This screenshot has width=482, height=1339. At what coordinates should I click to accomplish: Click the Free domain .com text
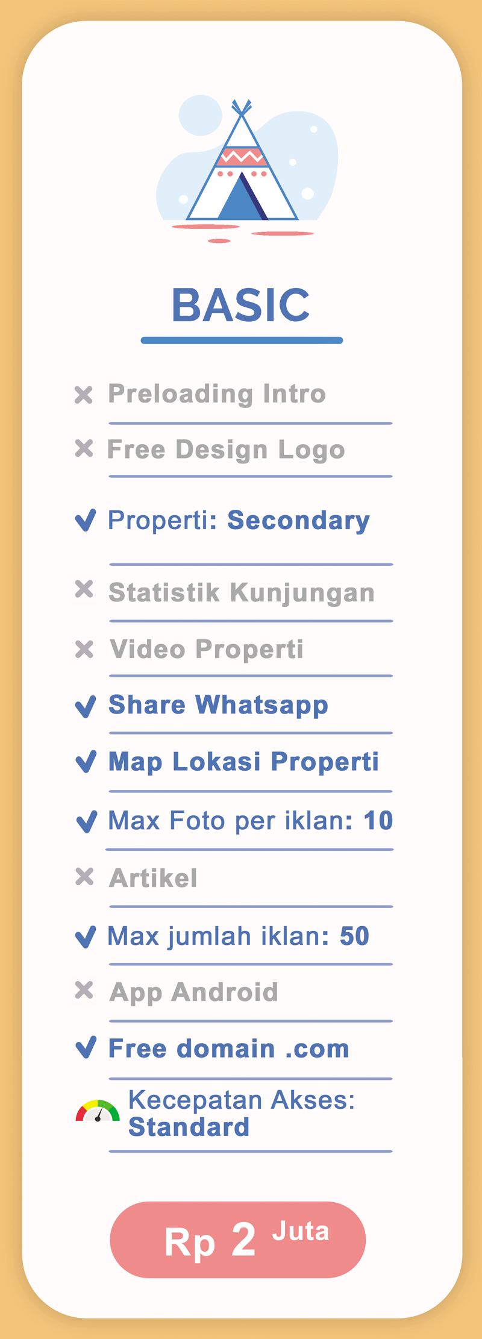point(229,1049)
